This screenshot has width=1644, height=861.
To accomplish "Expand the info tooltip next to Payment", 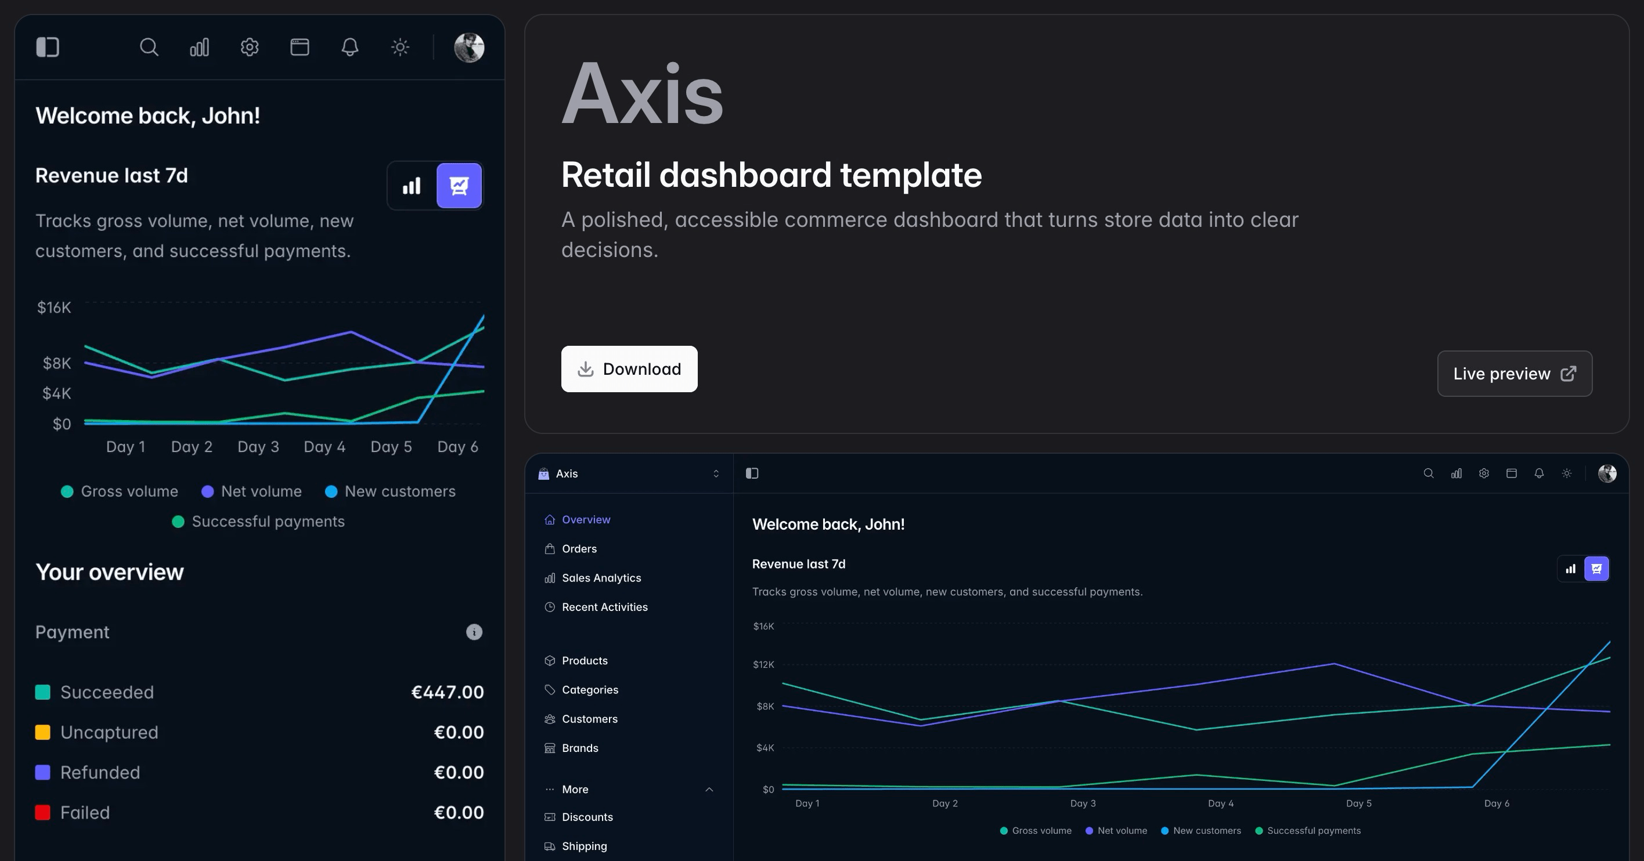I will [x=474, y=632].
